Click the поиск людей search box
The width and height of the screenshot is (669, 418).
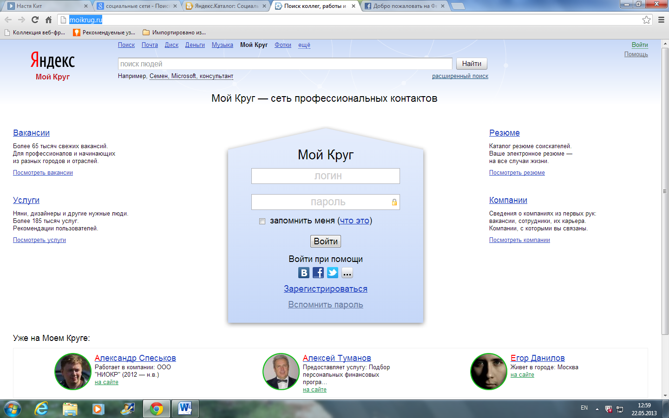tap(285, 64)
